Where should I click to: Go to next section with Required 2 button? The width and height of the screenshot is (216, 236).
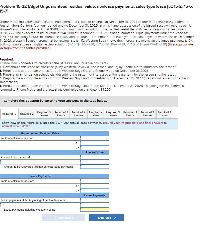107,218
